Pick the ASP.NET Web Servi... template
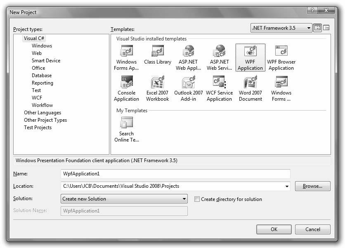The width and height of the screenshot is (345, 248). [220, 58]
